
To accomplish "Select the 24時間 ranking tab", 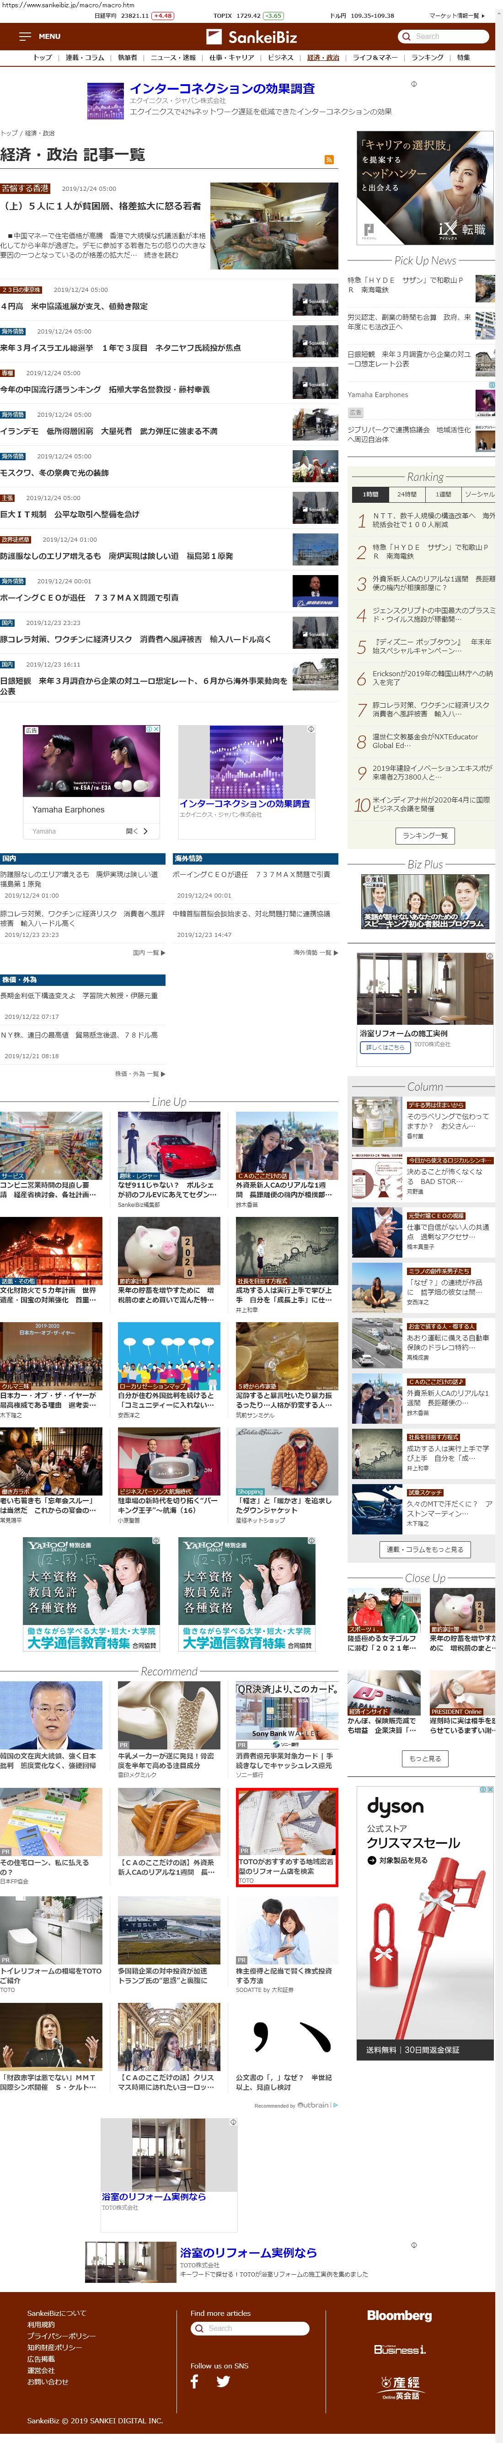I will (x=407, y=494).
